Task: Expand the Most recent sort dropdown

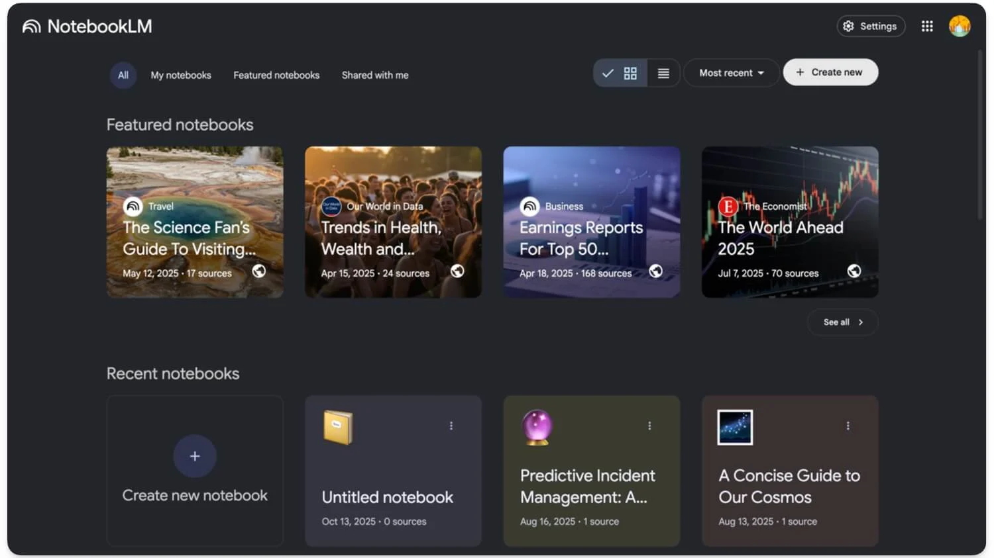Action: point(731,73)
